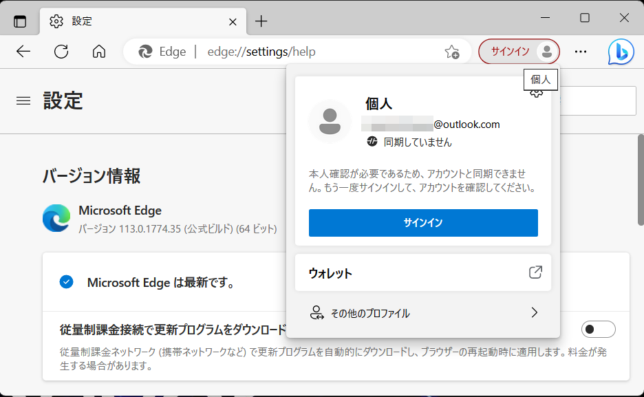The width and height of the screenshot is (644, 397).
Task: Open a new tab with the plus button
Action: (x=261, y=21)
